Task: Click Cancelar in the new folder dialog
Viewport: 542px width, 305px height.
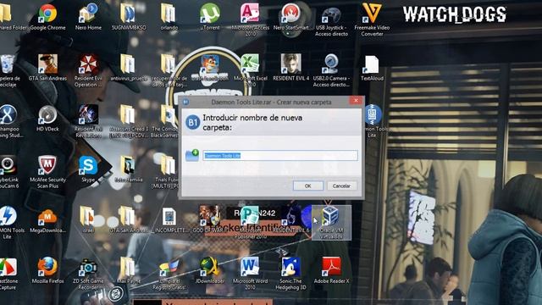Action: pyautogui.click(x=341, y=186)
